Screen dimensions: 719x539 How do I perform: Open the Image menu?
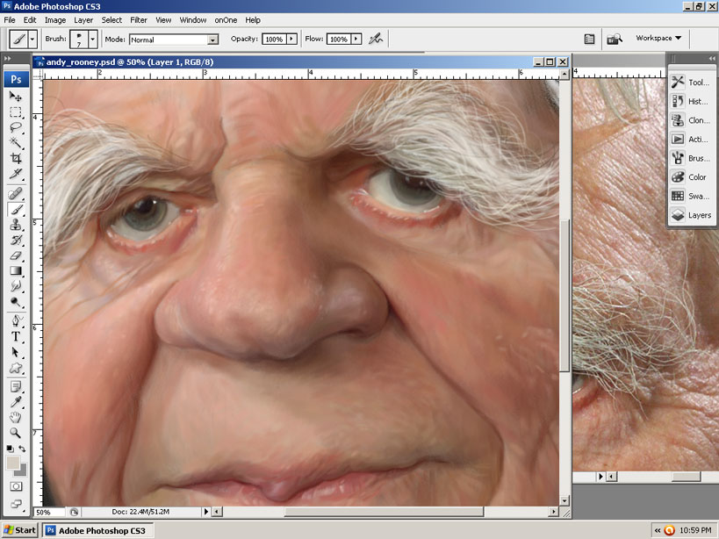[x=55, y=20]
